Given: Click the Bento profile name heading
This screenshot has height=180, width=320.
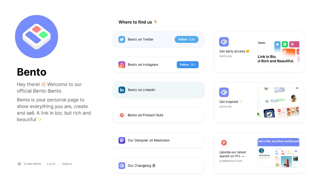Looking at the screenshot, I should click(x=32, y=72).
